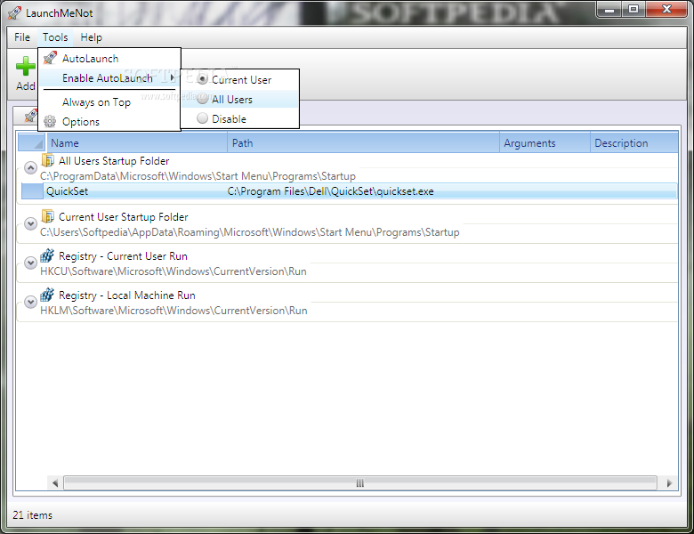
Task: Click the quickset.exe path cell
Action: (x=331, y=191)
